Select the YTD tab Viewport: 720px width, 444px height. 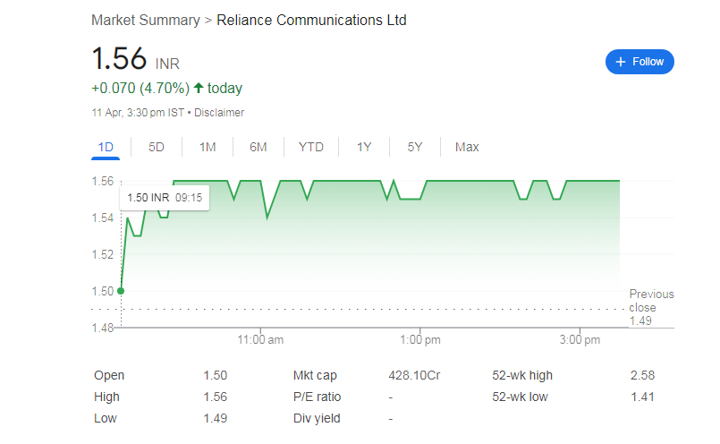coord(311,147)
